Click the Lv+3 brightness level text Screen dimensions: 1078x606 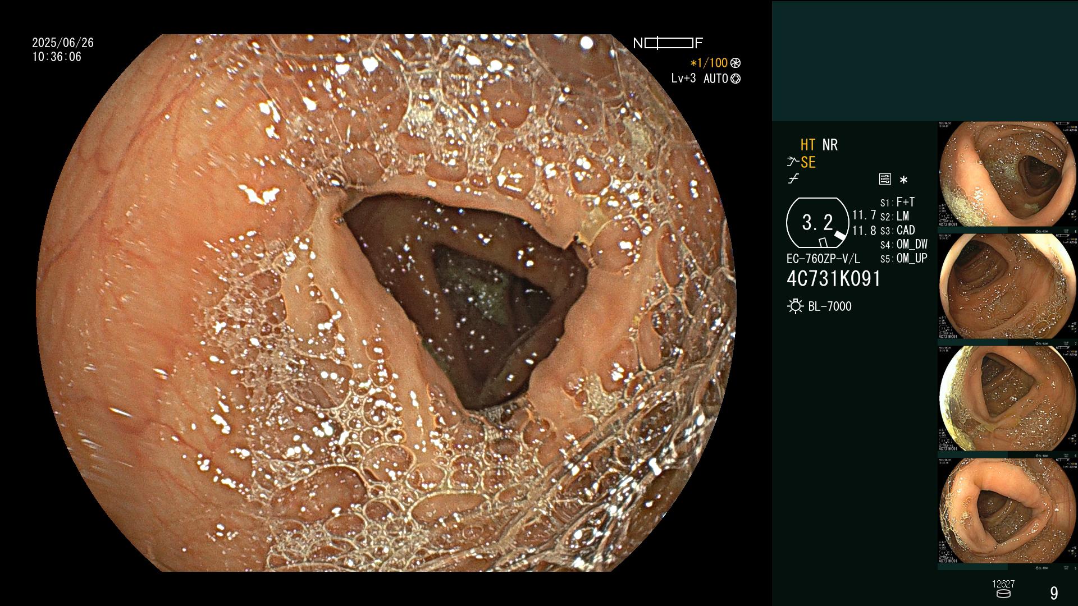(683, 79)
